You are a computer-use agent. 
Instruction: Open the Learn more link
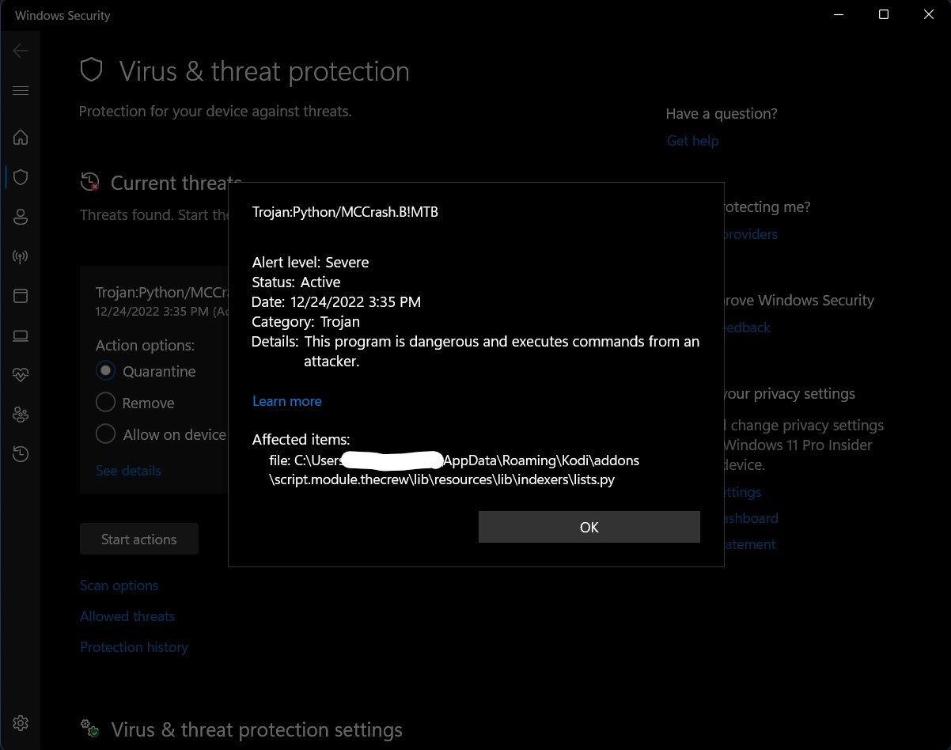pyautogui.click(x=287, y=401)
